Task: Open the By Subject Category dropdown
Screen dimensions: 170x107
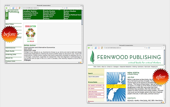Action: 96,86
